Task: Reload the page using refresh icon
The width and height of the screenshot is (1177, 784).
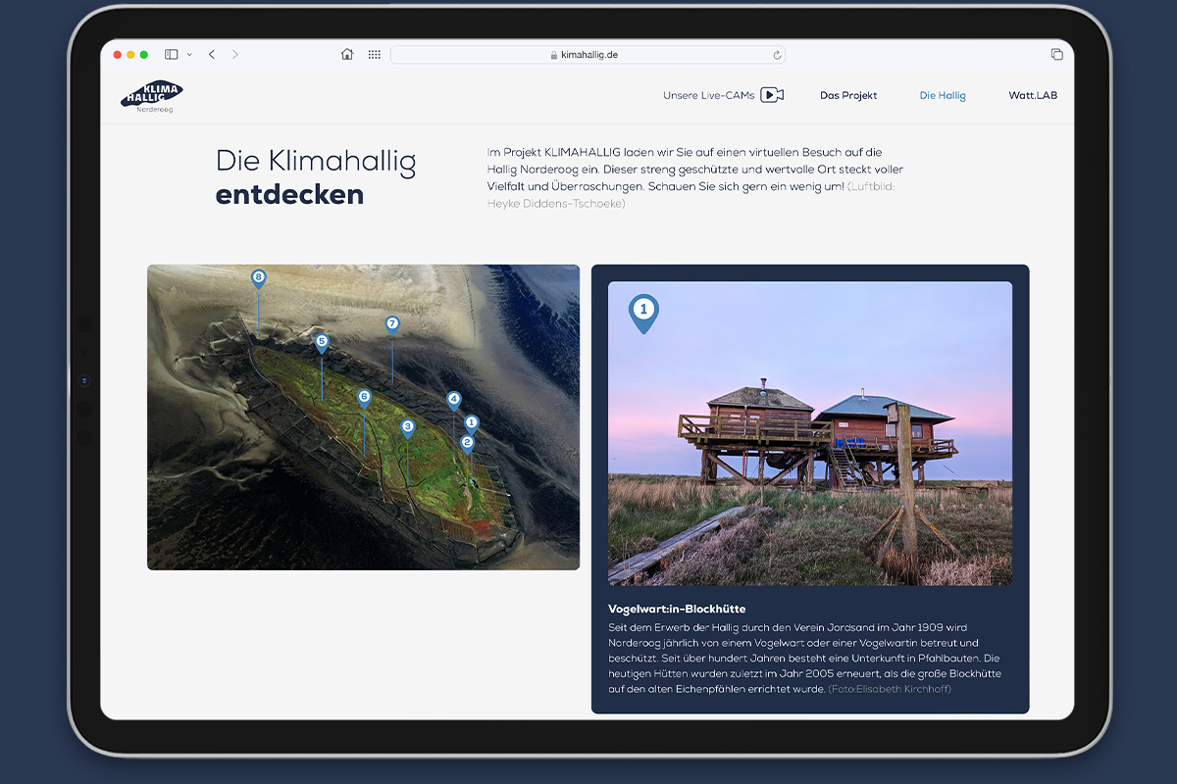Action: click(x=777, y=55)
